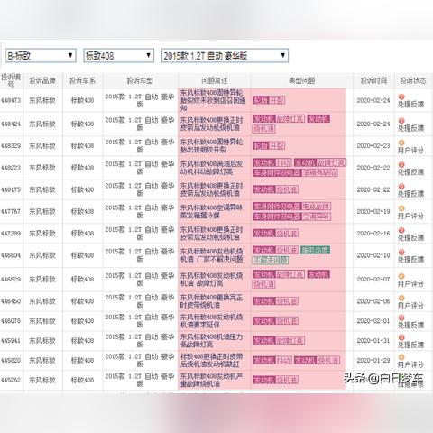Click the orange status icon for complaint 448329
The image size is (433, 433).
click(401, 143)
